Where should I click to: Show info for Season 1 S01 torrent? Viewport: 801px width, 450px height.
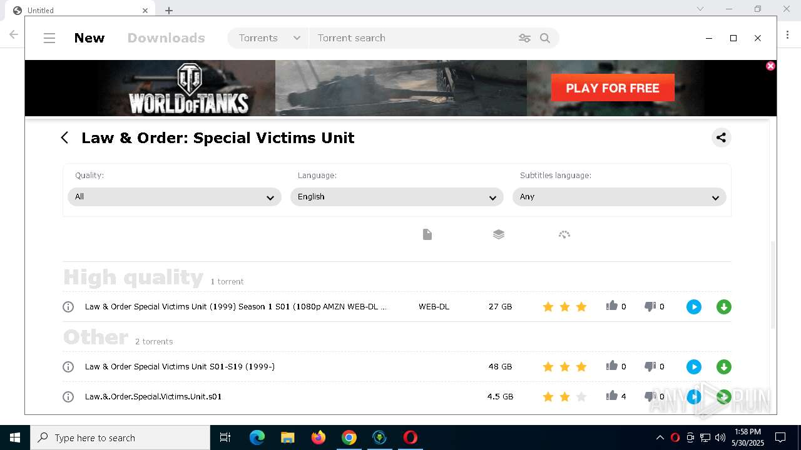tap(68, 307)
